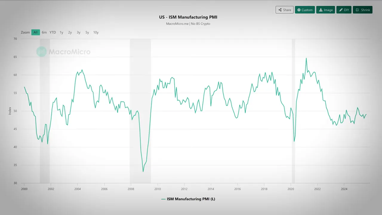The height and width of the screenshot is (215, 382).
Task: Set zoom range to 6m
Action: [44, 32]
